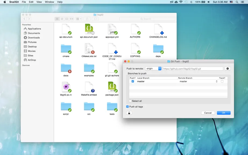This screenshot has height=155, width=248.
Task: Click the Spotlight search icon in menu bar
Action: (x=237, y=2)
